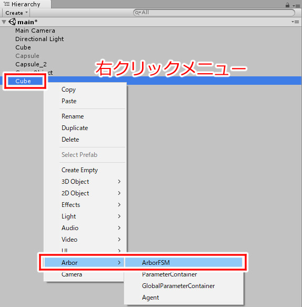Image resolution: width=302 pixels, height=307 pixels.
Task: Click the Hierarchy panel lock icon
Action: [x=287, y=5]
